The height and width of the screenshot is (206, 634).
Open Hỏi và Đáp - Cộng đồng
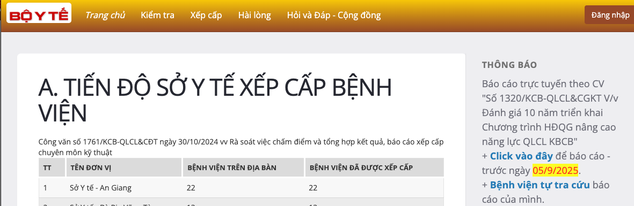(x=334, y=16)
